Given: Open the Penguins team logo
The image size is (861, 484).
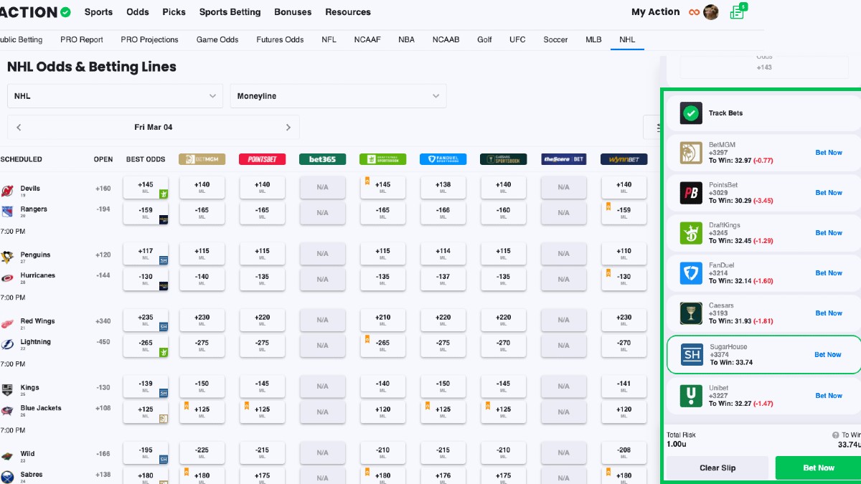Looking at the screenshot, I should coord(7,257).
